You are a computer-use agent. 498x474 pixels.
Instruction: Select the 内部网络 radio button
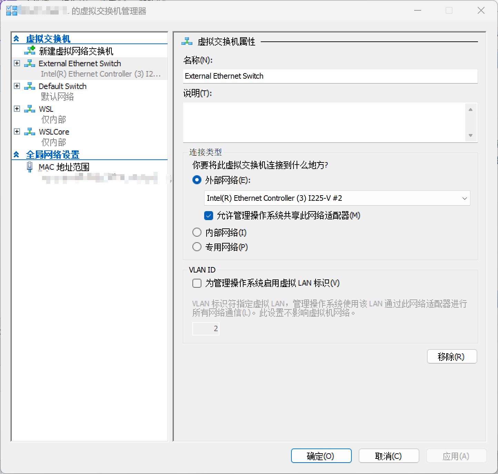[x=197, y=232]
